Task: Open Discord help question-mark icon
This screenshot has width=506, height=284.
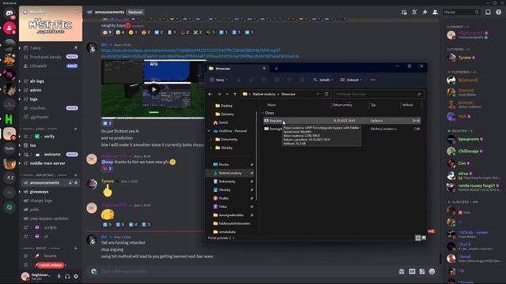Action: [499, 13]
